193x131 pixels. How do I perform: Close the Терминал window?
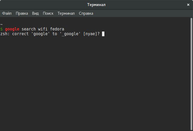[x=188, y=5]
